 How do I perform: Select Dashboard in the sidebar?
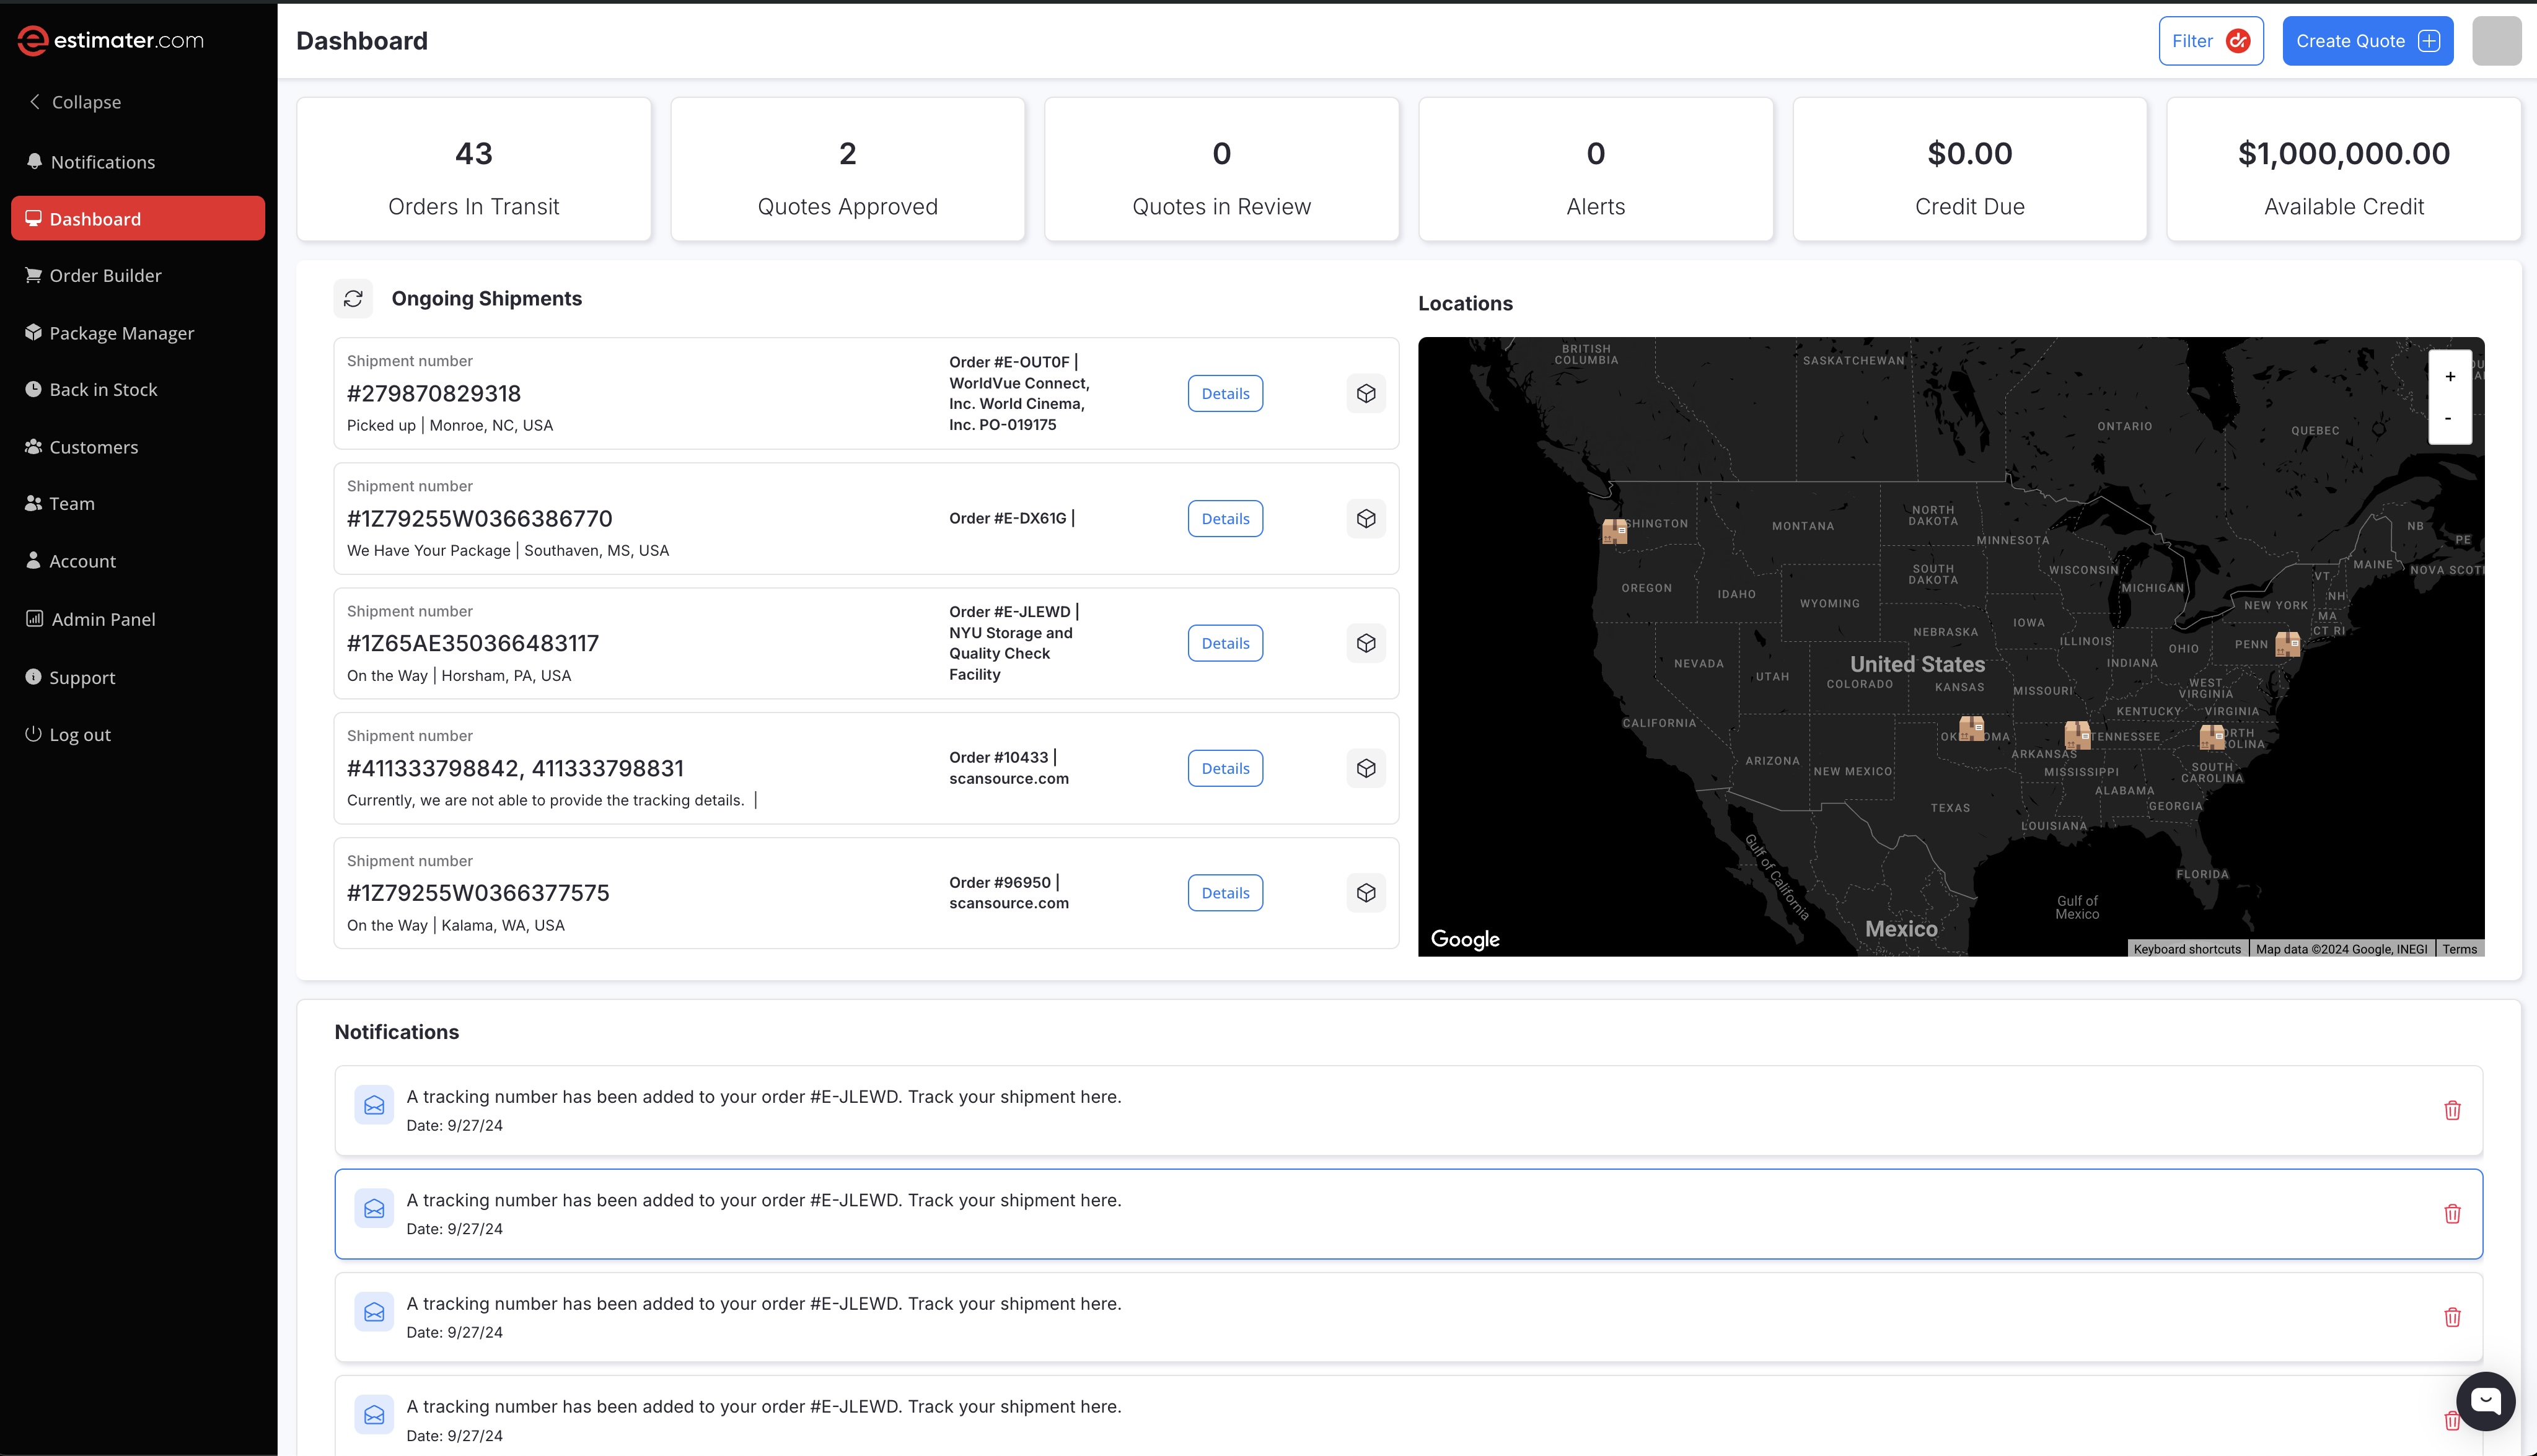click(138, 218)
